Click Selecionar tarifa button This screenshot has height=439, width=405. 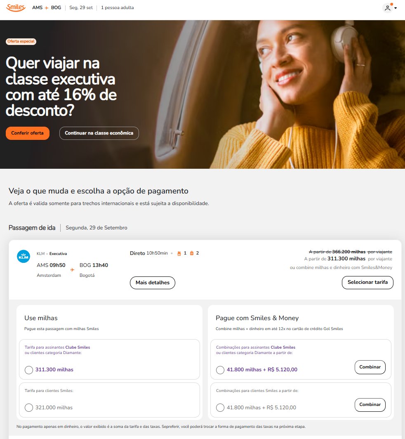pyautogui.click(x=367, y=283)
